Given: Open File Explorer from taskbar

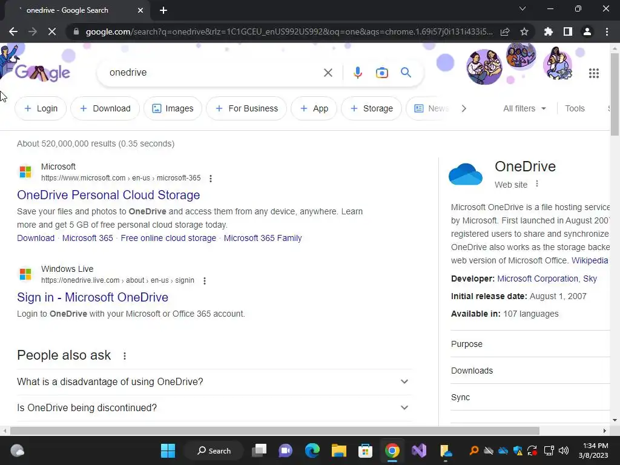Looking at the screenshot, I should tap(339, 450).
